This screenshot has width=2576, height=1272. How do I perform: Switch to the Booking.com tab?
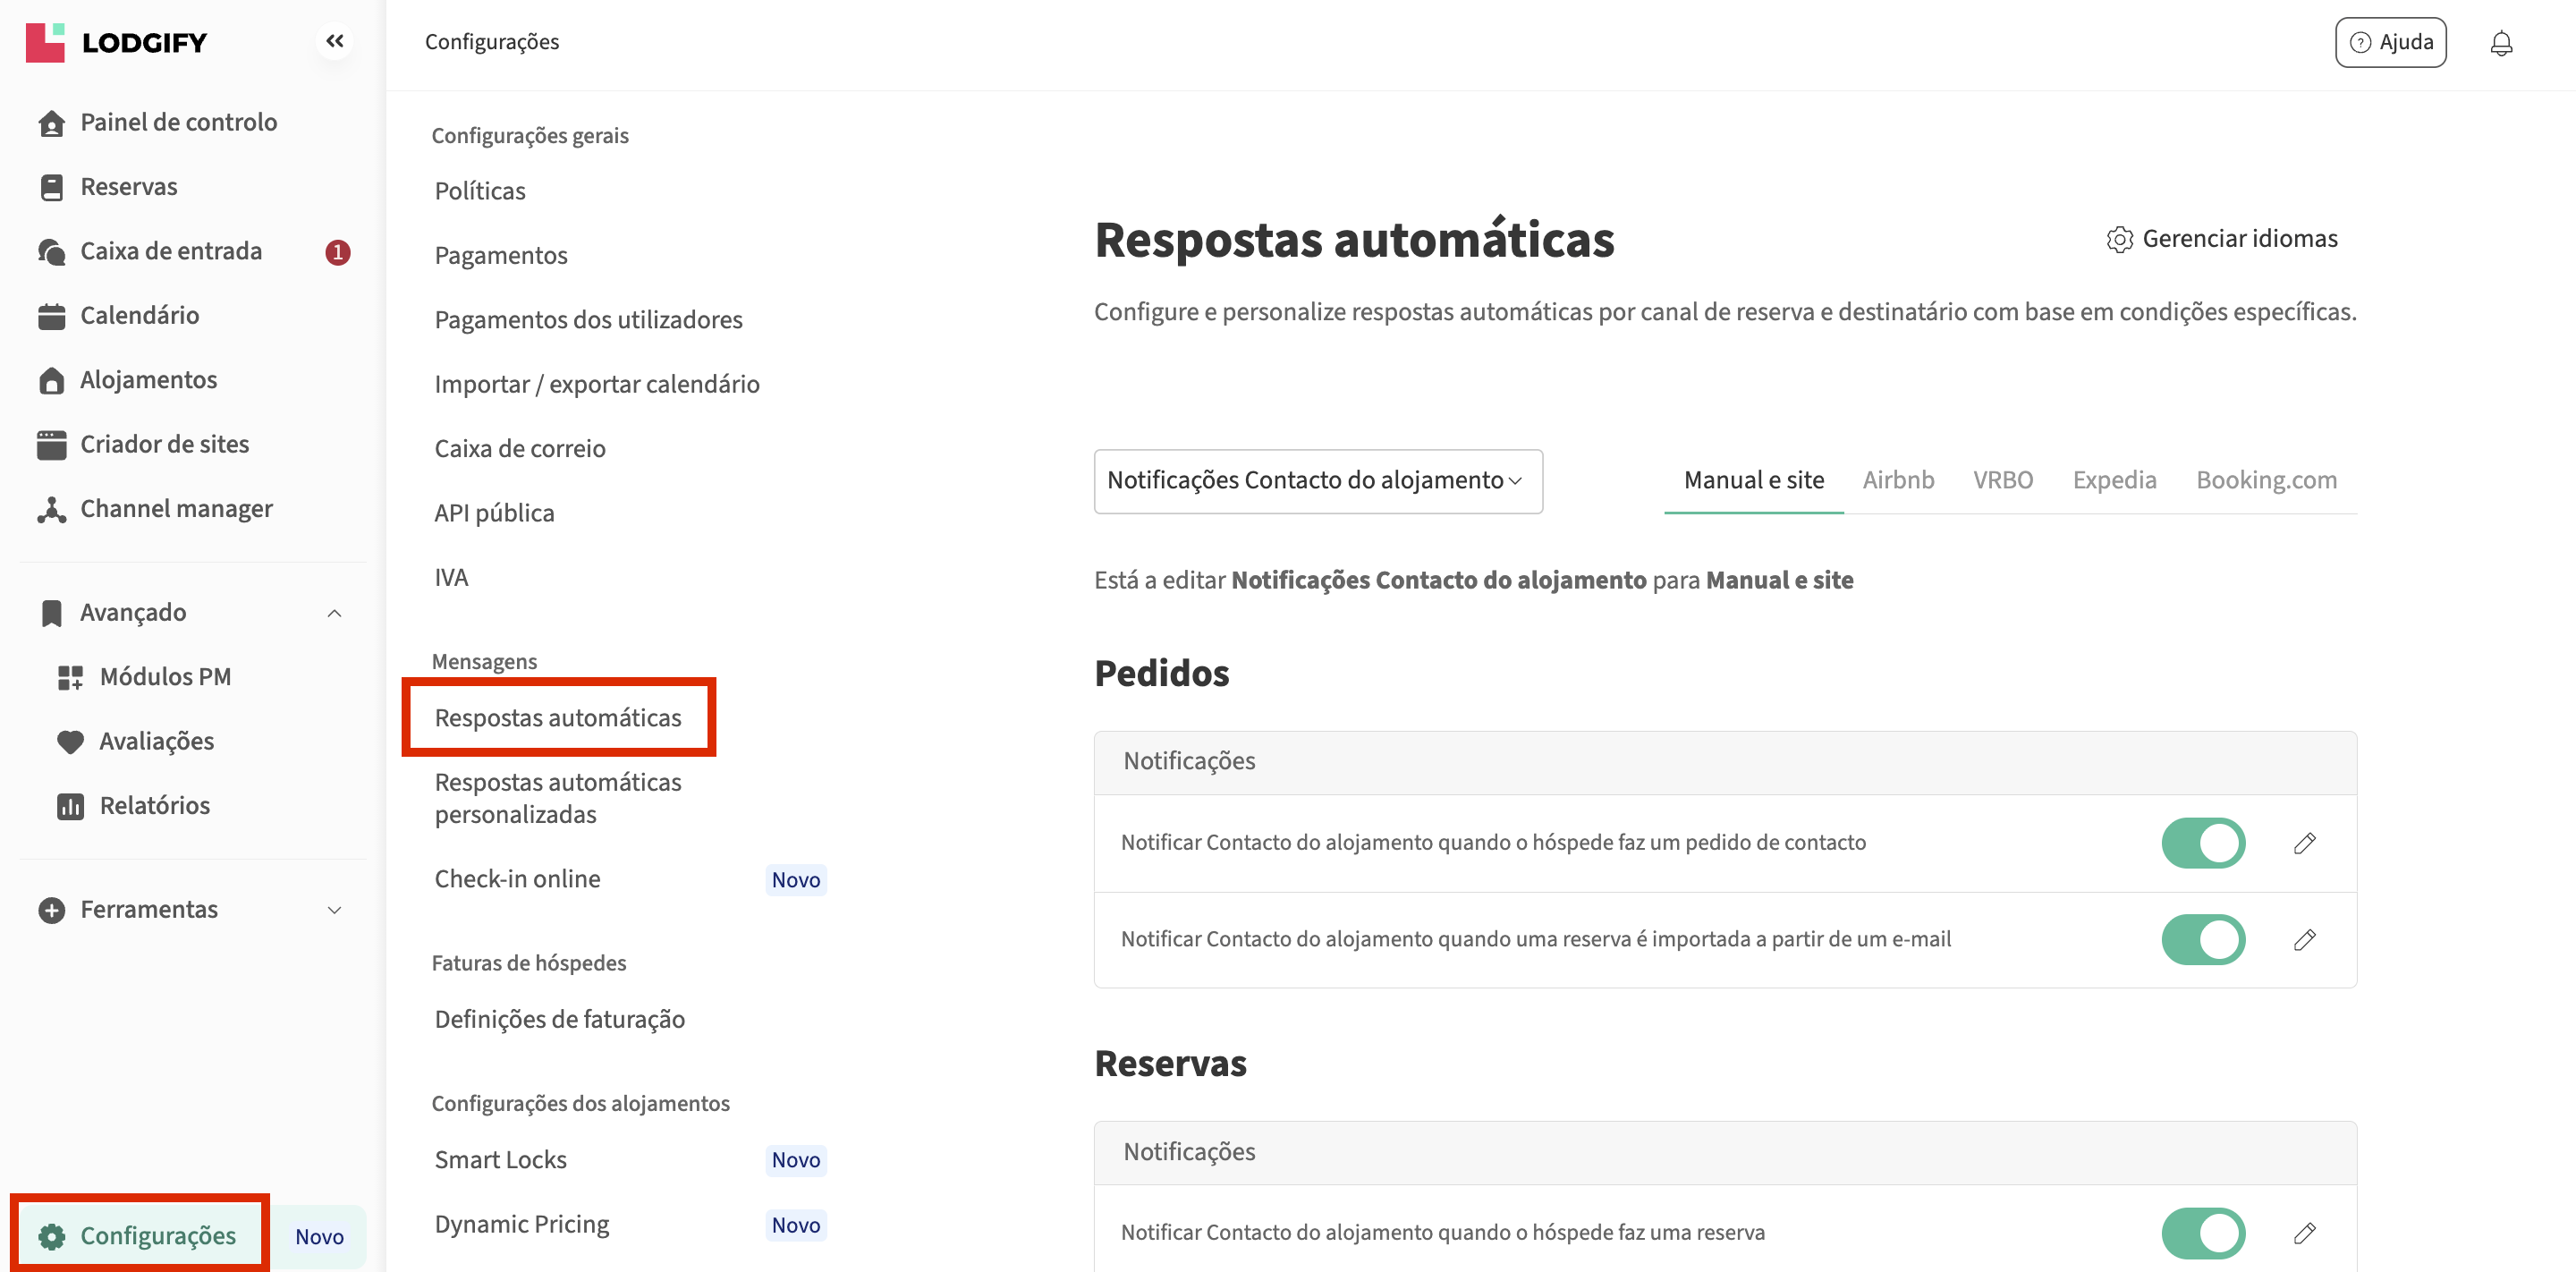click(2265, 480)
